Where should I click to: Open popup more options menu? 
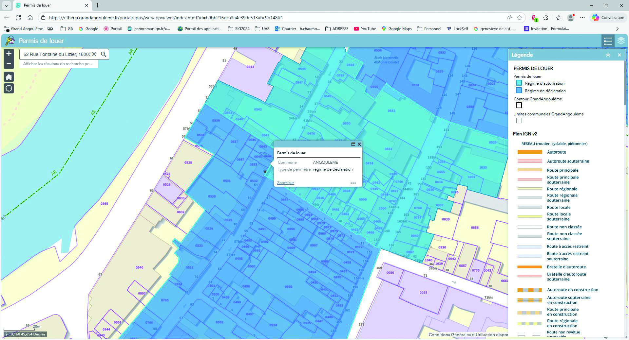tap(353, 183)
